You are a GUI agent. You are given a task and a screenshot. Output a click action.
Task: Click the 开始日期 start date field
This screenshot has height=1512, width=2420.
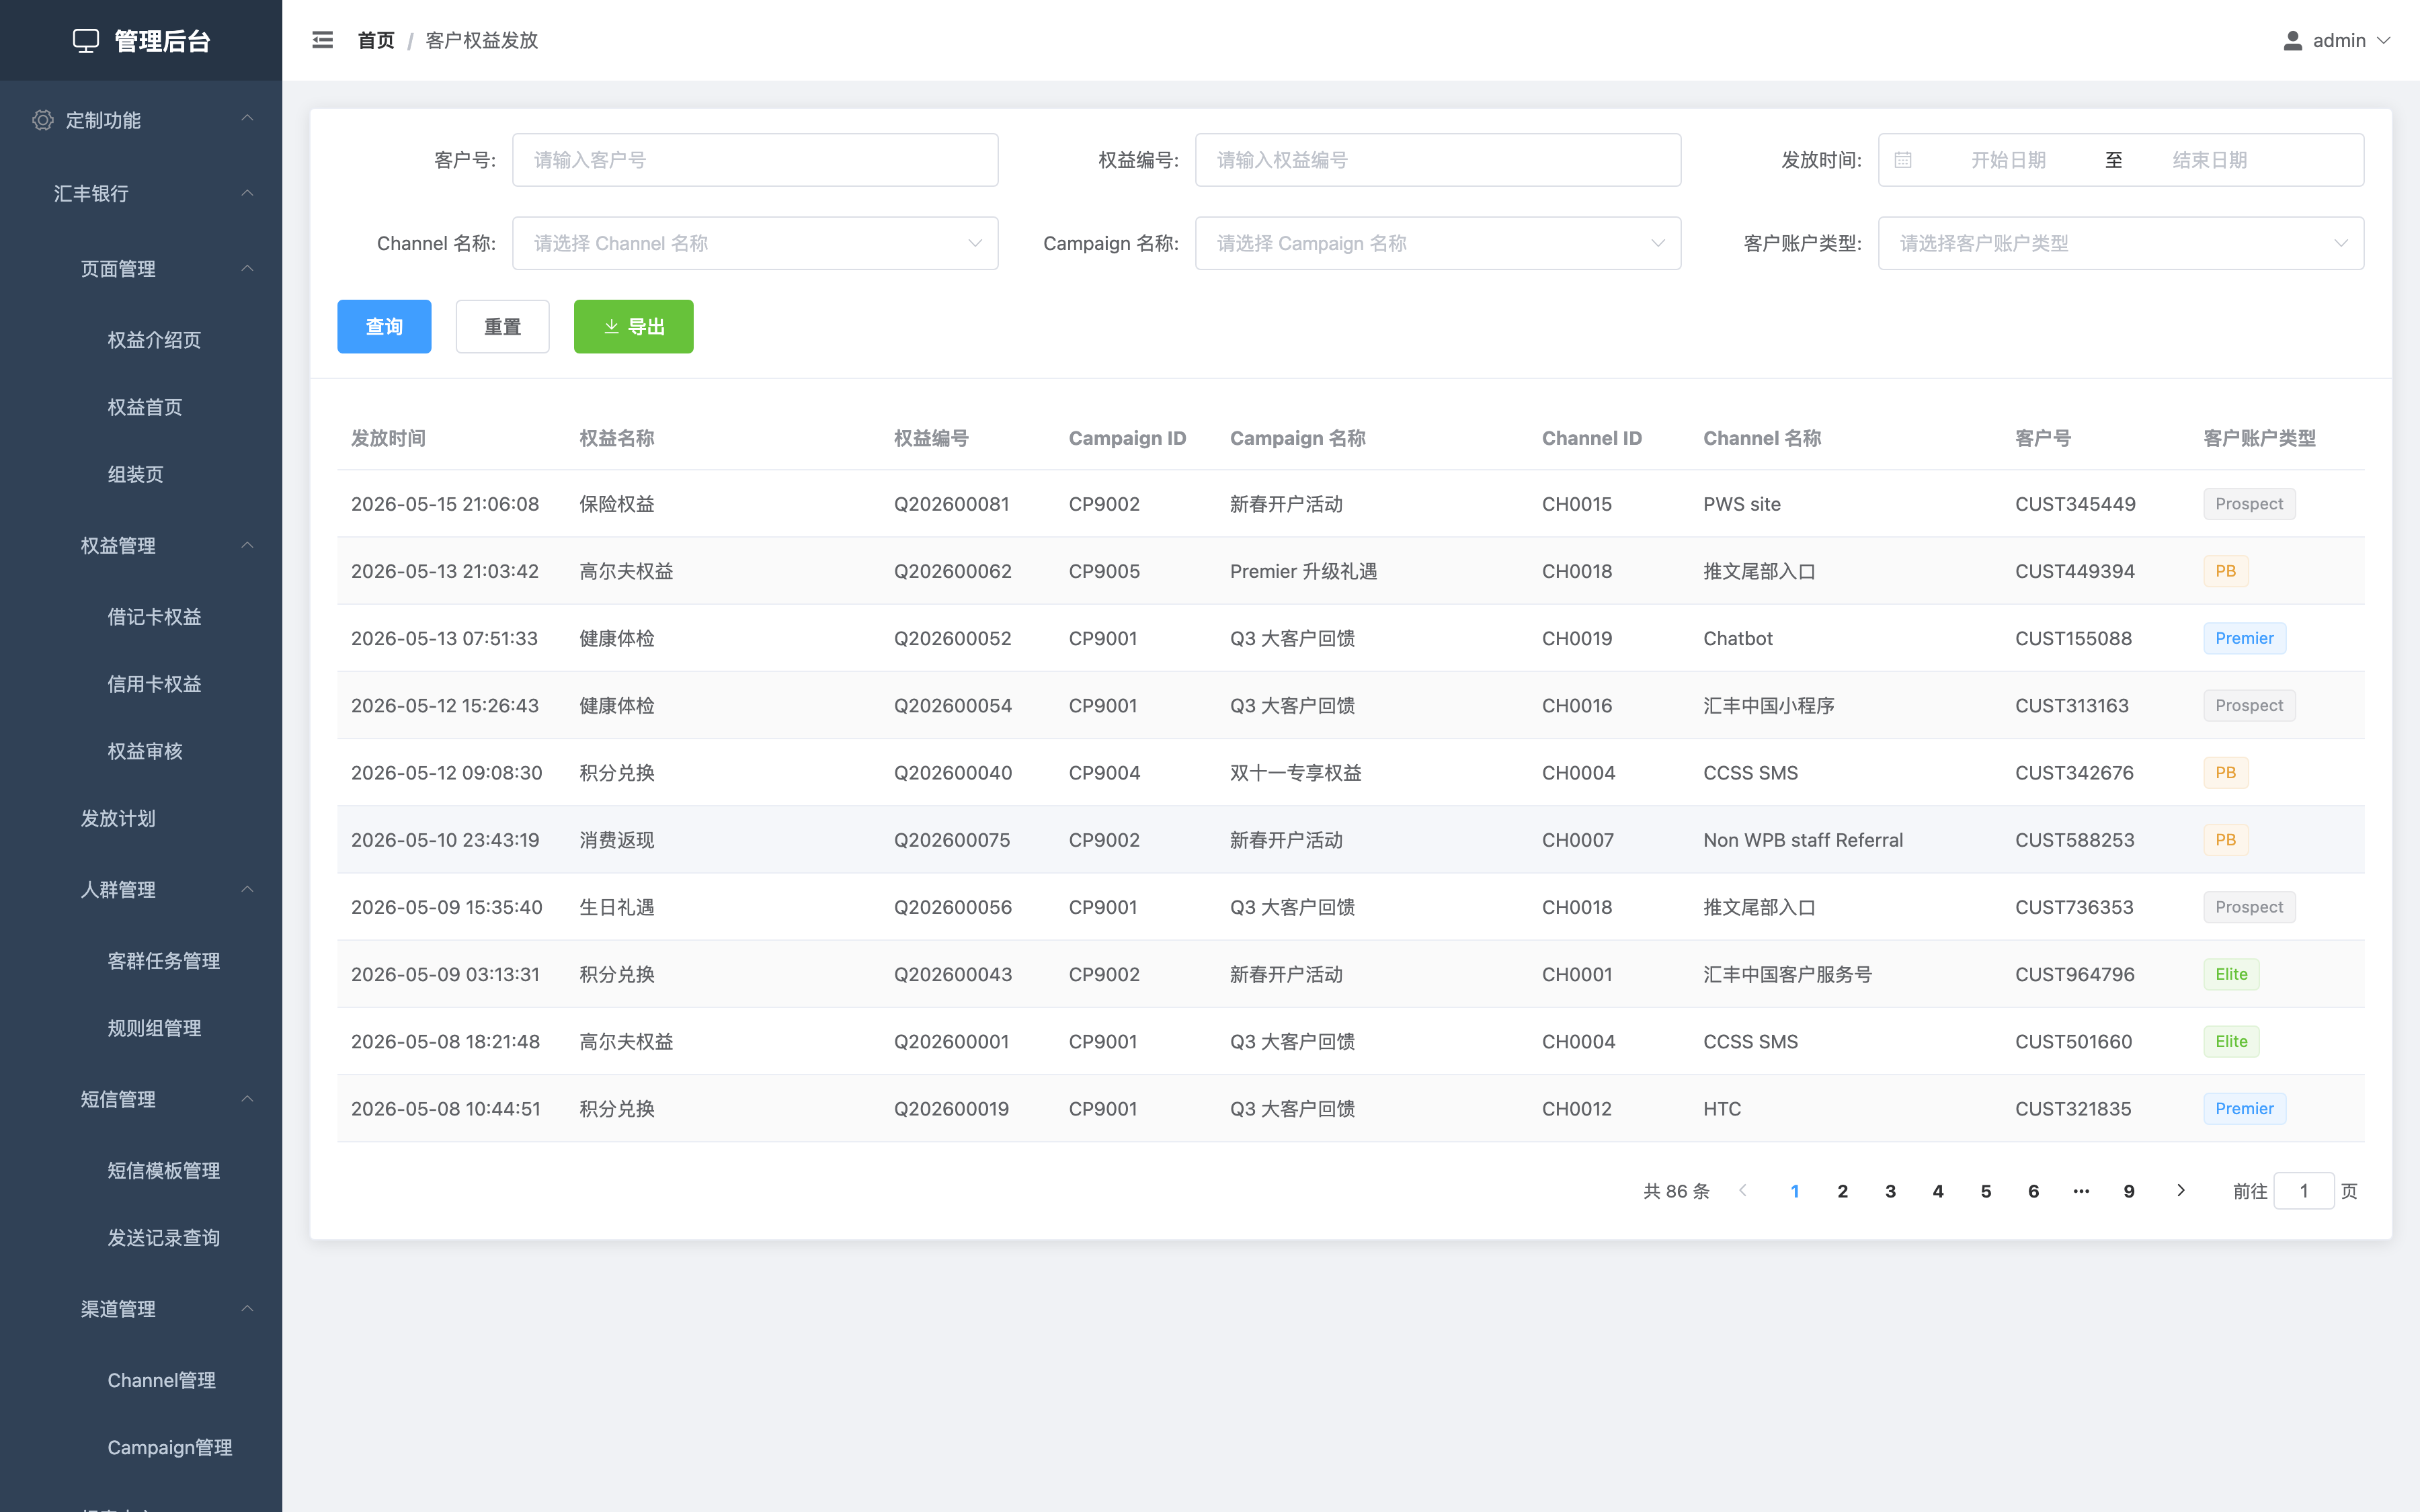[x=2008, y=160]
